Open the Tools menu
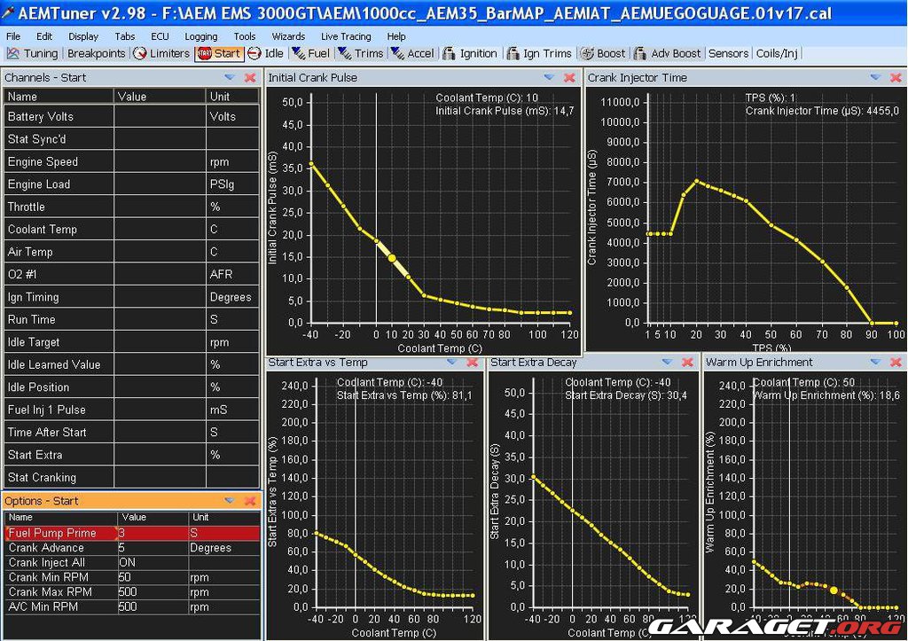This screenshot has width=908, height=641. (x=245, y=36)
